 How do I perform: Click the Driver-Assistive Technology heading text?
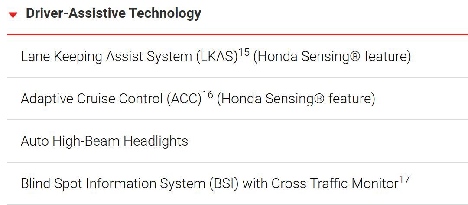(114, 14)
